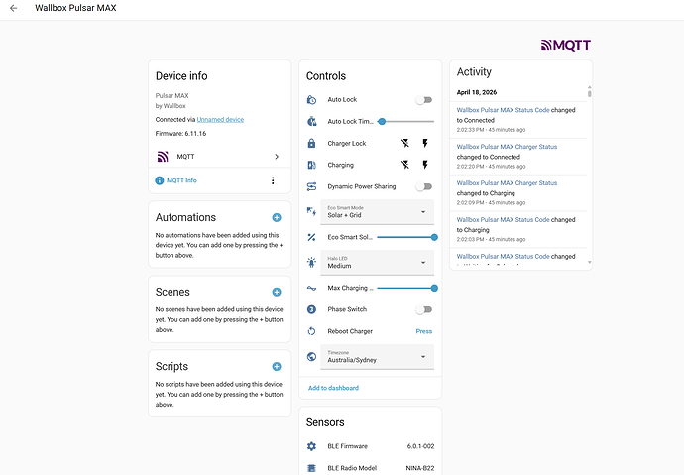Image resolution: width=684 pixels, height=475 pixels.
Task: Open the Halo LED dropdown
Action: [378, 262]
